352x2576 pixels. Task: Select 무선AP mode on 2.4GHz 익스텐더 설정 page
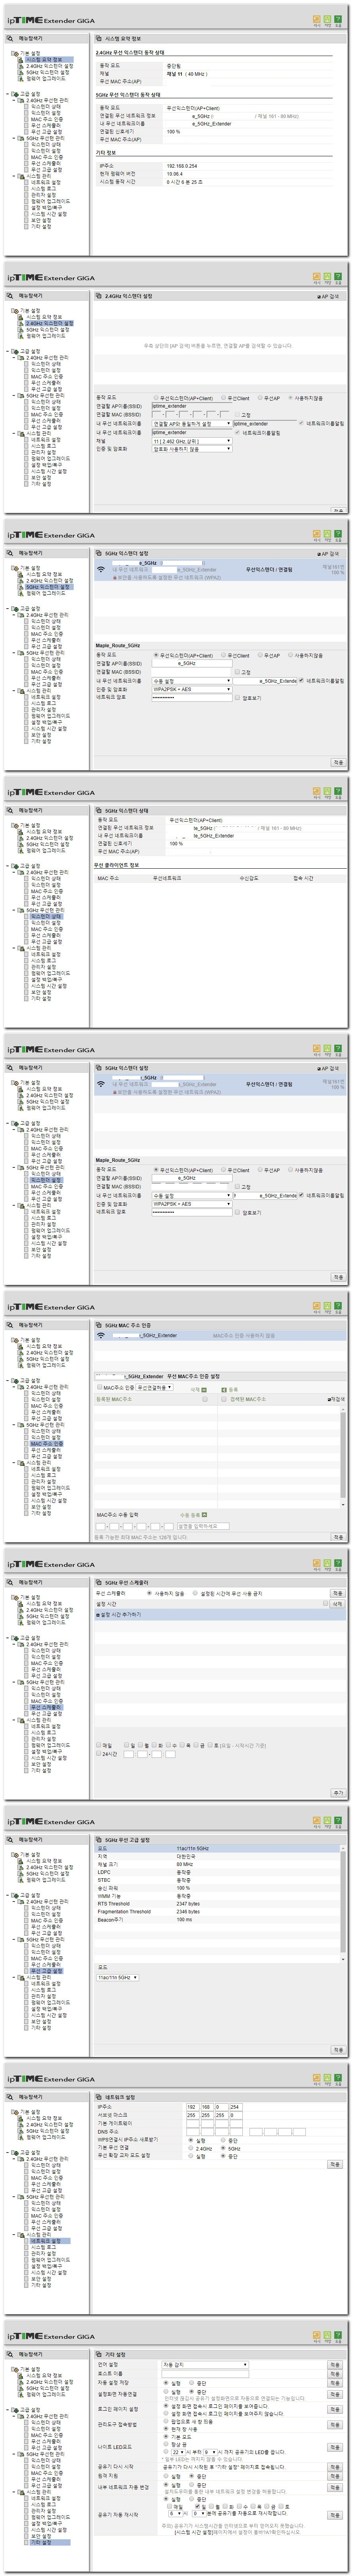[260, 397]
